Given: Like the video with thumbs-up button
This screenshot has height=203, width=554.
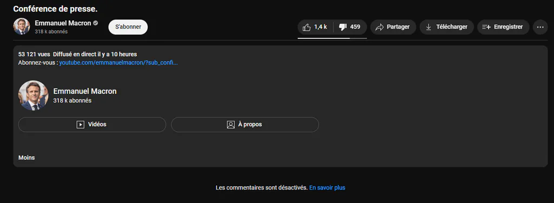Looking at the screenshot, I should tap(315, 27).
